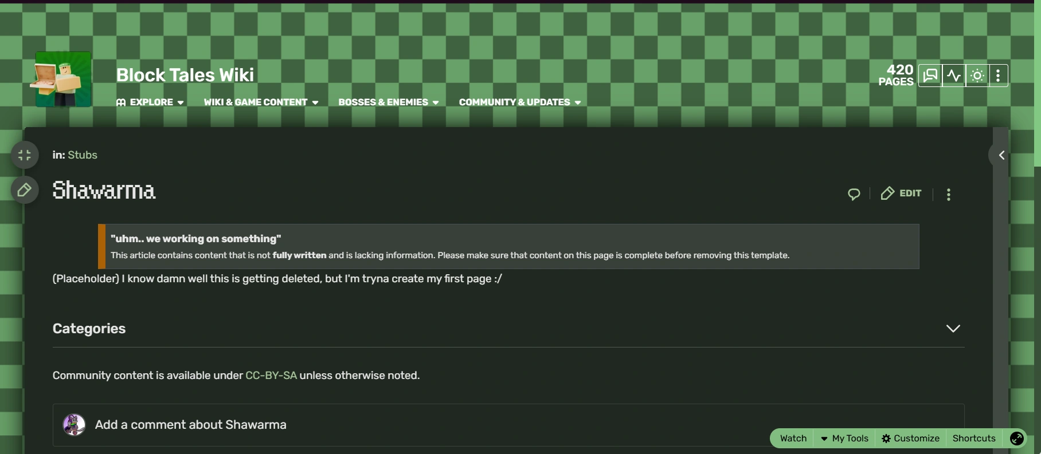Click the floating pencil edit icon
Viewport: 1041px width, 454px height.
25,190
